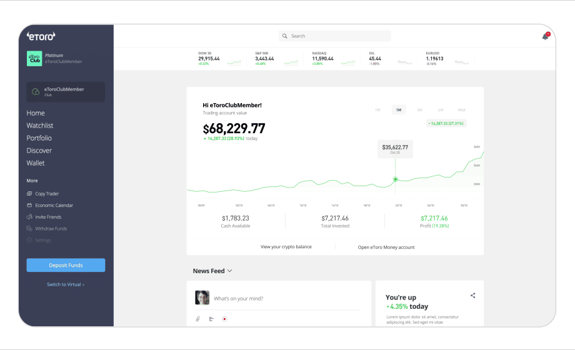Viewport: 575px width, 350px height.
Task: Go to Watchlist in the sidebar
Action: (x=40, y=126)
